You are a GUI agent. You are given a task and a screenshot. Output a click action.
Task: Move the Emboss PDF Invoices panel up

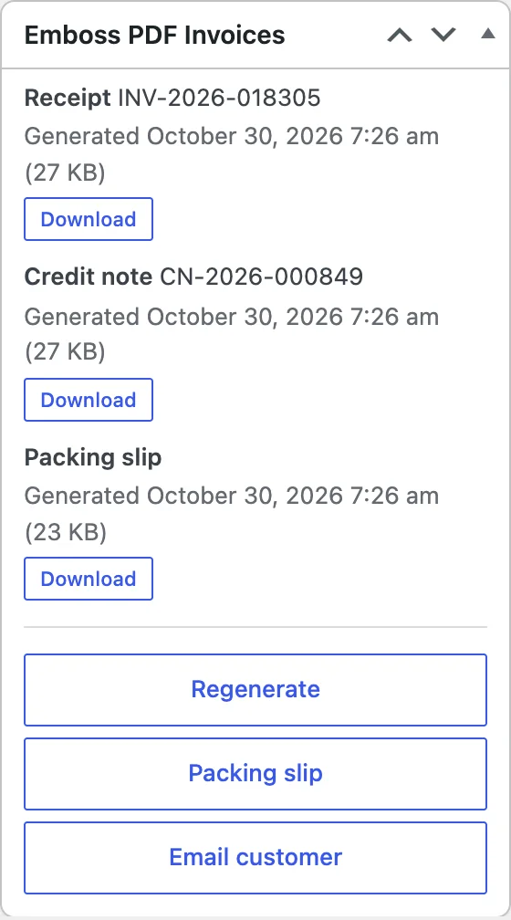coord(400,35)
